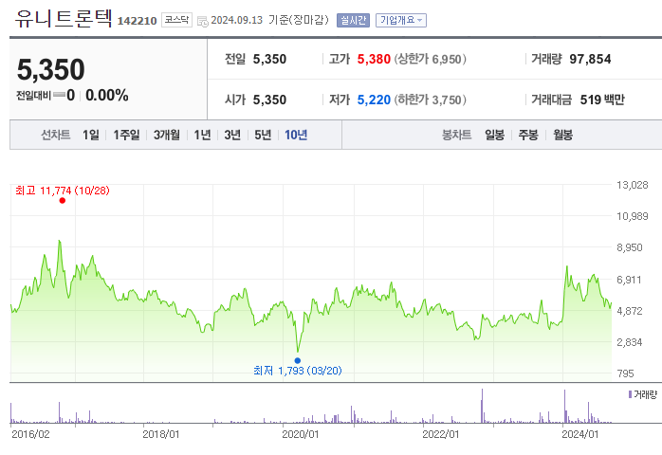Click the 2,834 price axis label

(x=630, y=342)
